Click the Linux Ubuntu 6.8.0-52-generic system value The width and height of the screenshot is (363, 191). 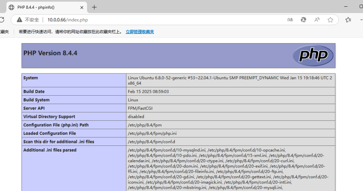click(230, 80)
